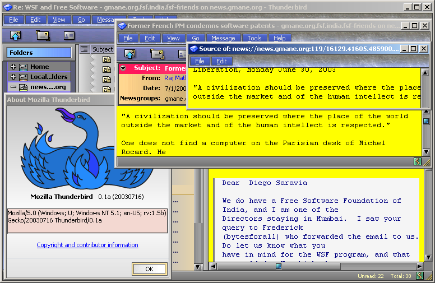The height and width of the screenshot is (283, 435).
Task: Click Get Messages icon in French PM window
Action: tap(130, 54)
